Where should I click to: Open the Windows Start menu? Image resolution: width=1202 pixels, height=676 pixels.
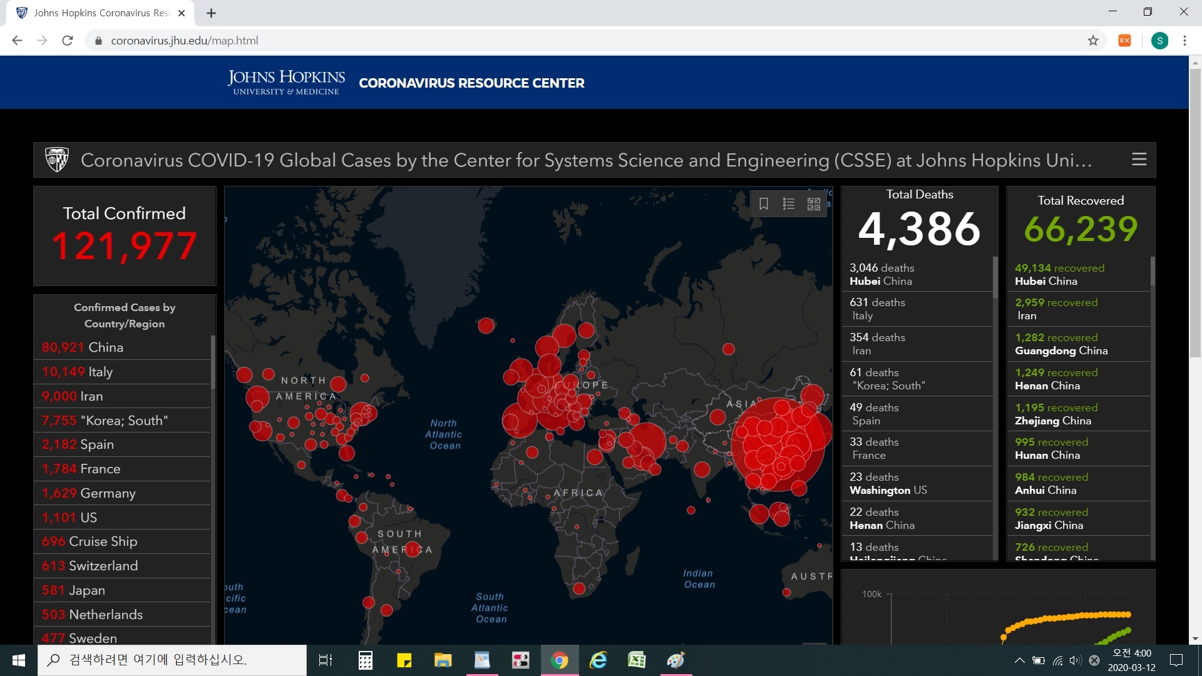coord(18,660)
